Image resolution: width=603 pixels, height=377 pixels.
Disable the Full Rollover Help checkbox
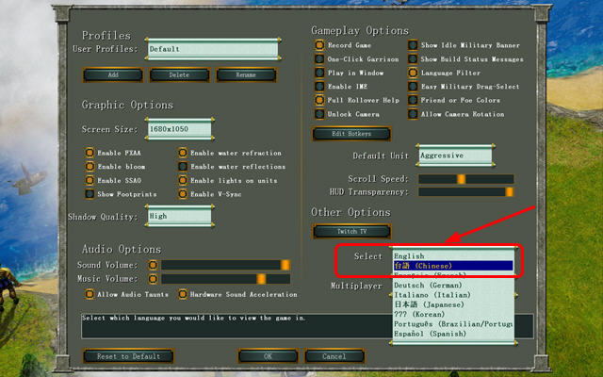320,100
